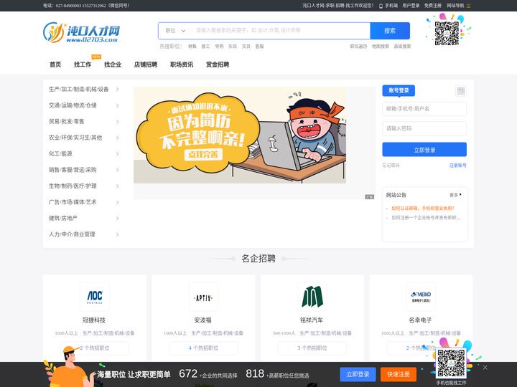Open 地图搜索 link under search
517x387 pixels.
tap(381, 47)
